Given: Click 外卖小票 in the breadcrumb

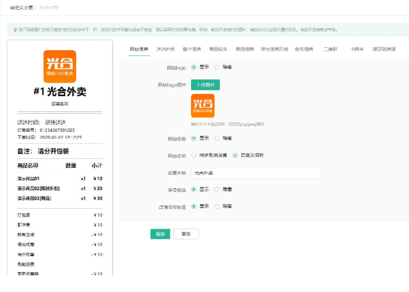Looking at the screenshot, I should [x=49, y=8].
